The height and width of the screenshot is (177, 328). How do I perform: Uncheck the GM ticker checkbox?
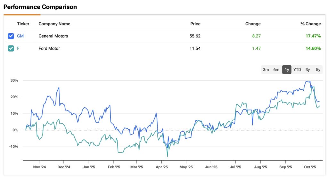coord(11,36)
